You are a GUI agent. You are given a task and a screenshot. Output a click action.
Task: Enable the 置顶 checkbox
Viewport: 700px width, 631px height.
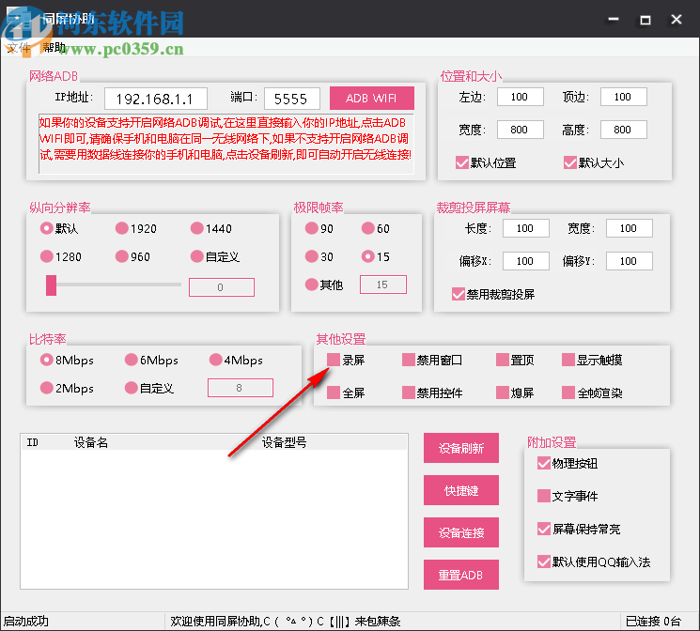click(503, 360)
